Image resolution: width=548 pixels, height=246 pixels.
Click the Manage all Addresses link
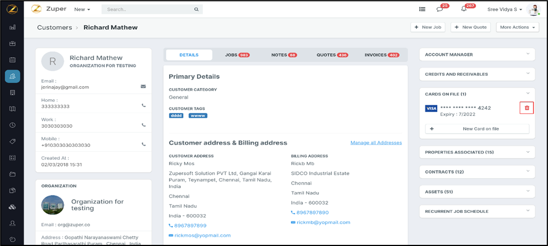coord(376,143)
